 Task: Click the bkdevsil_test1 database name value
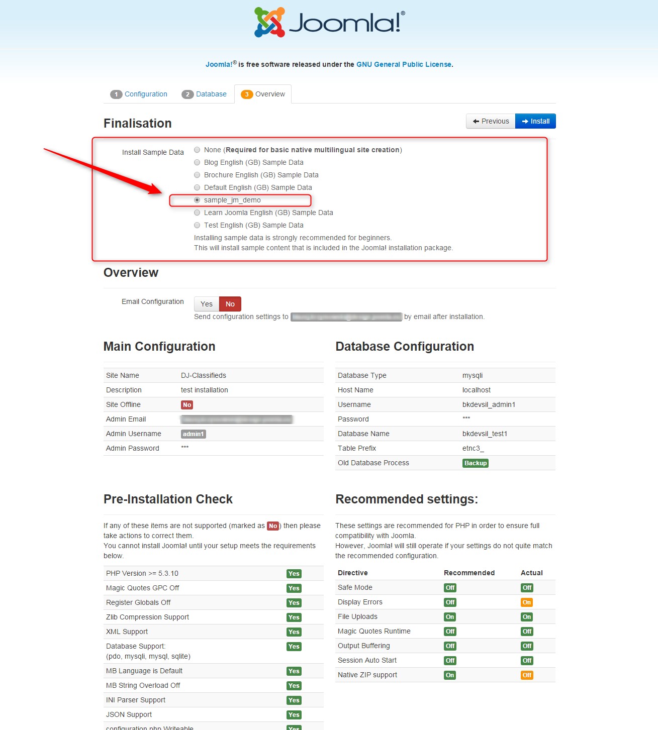click(x=485, y=434)
